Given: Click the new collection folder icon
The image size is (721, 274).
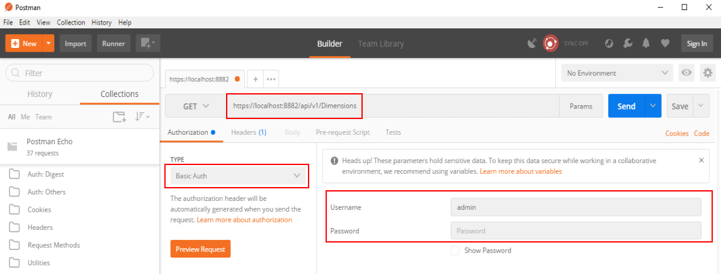Looking at the screenshot, I should tap(119, 117).
